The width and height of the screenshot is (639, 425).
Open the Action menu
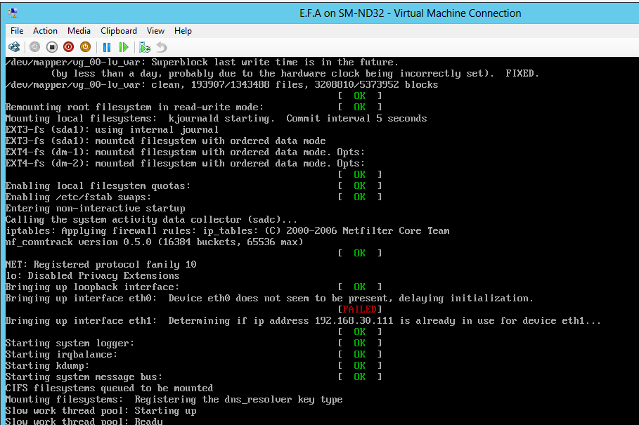pyautogui.click(x=45, y=31)
